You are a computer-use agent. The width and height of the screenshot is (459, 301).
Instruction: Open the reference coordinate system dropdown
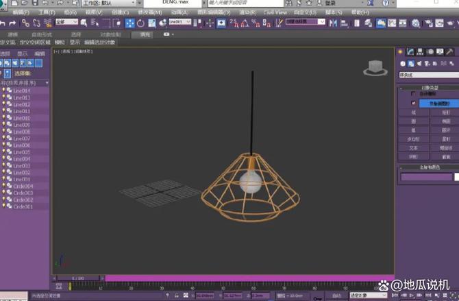click(179, 22)
